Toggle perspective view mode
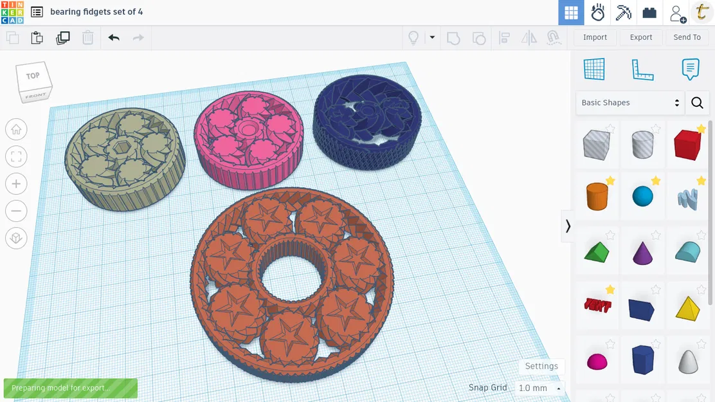The image size is (715, 402). click(16, 238)
